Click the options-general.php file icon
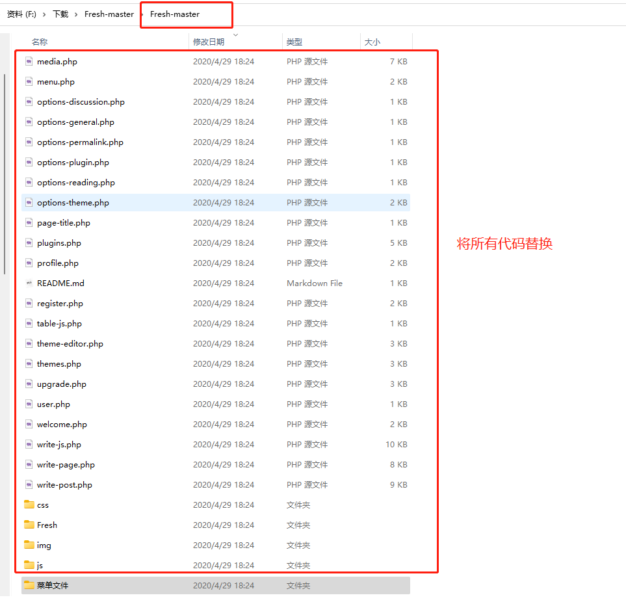The height and width of the screenshot is (604, 626). click(29, 122)
